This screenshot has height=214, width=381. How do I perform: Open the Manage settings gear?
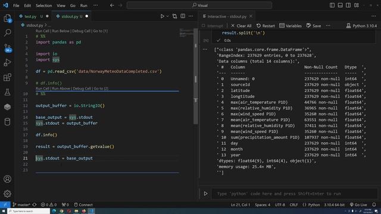8,194
